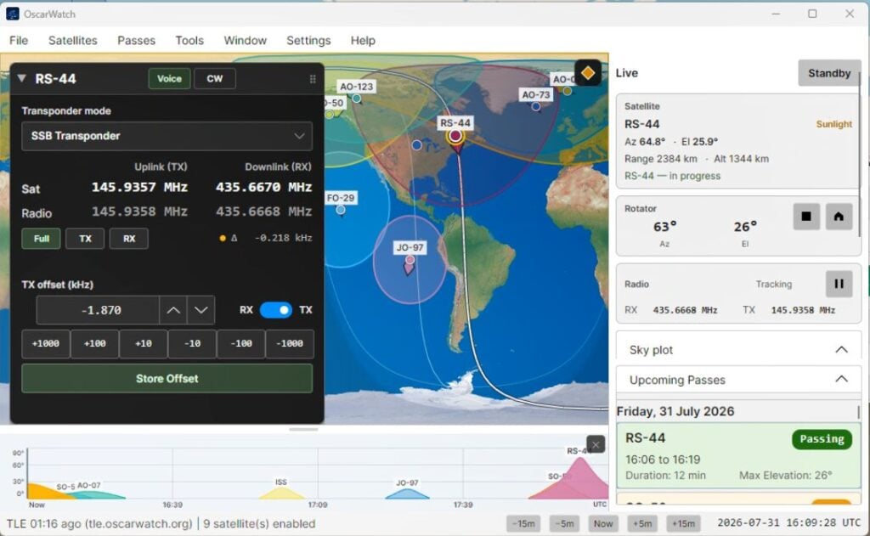Select the RS-44 Passing pass card
Screen dimensions: 870x536
[738, 456]
